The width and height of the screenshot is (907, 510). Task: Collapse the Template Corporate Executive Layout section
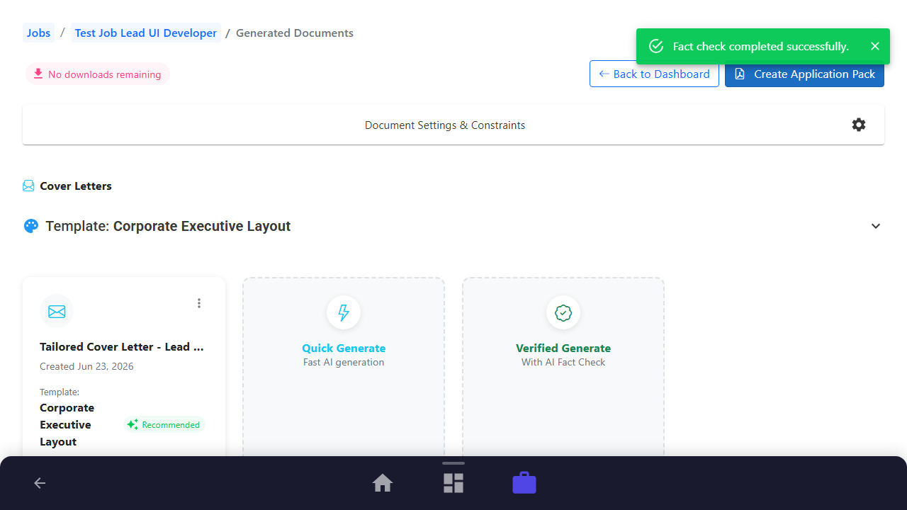pos(876,226)
